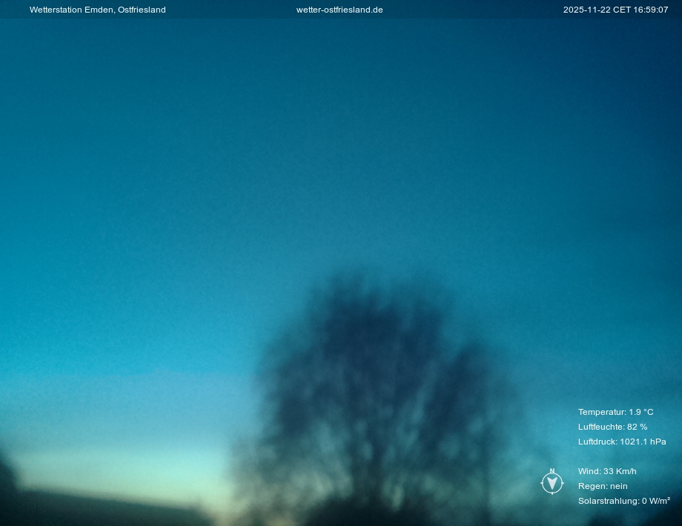
Task: Select the 1.9 °C temperature value
Action: (x=641, y=412)
